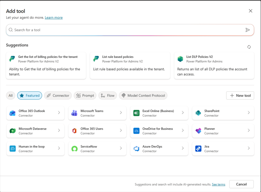Expand the Planner connector chevron
261x192 pixels.
tap(249, 130)
